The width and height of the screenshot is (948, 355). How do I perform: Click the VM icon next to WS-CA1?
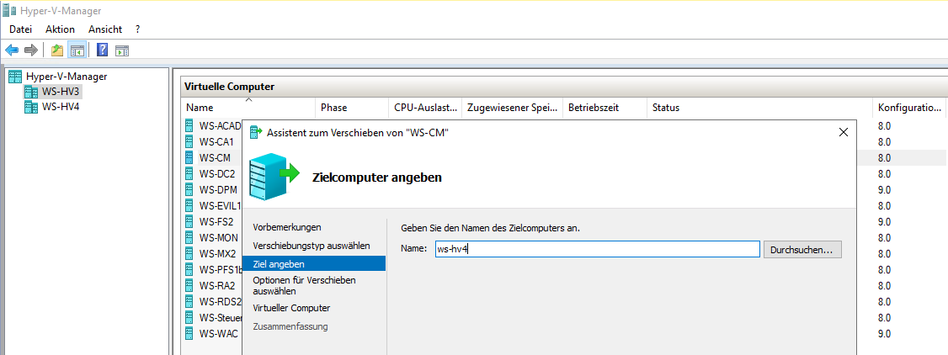point(189,142)
